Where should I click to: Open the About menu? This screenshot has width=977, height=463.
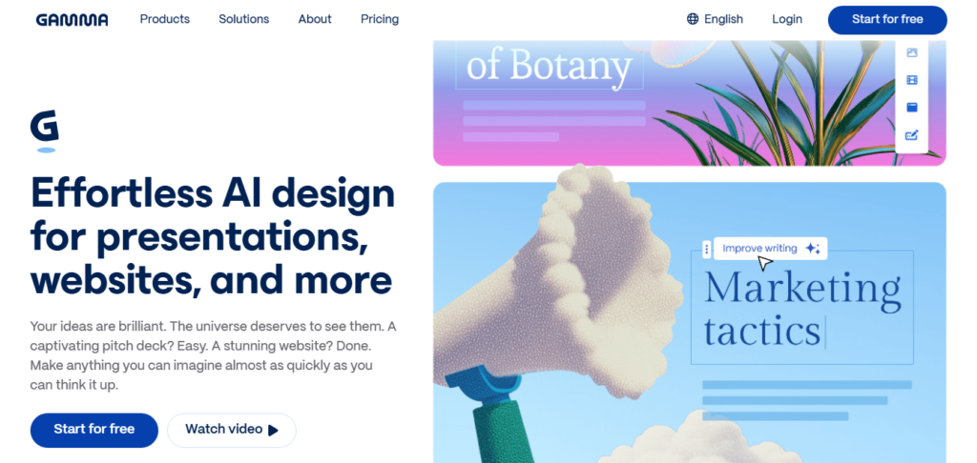[315, 19]
